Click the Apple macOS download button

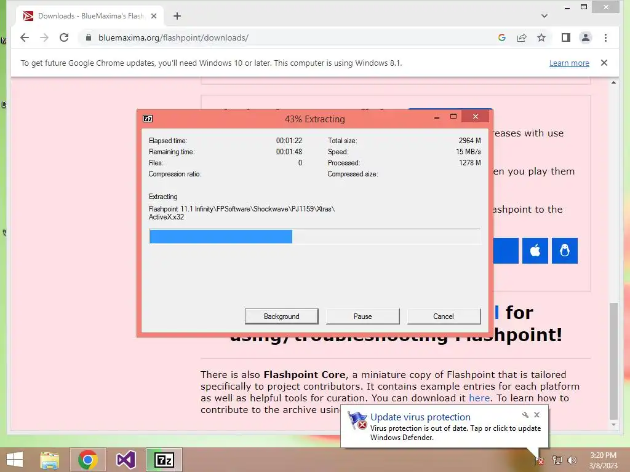(x=535, y=251)
